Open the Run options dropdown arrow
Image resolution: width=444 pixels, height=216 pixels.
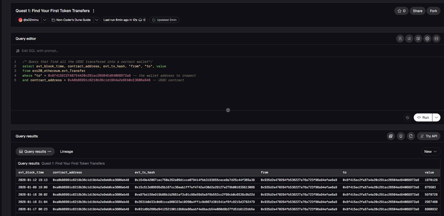coord(437,117)
